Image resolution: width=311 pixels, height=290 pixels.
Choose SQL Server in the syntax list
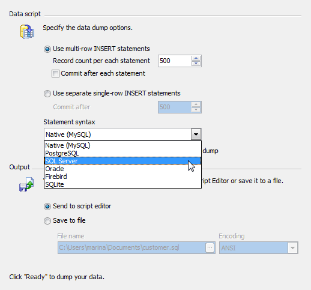[x=122, y=161]
